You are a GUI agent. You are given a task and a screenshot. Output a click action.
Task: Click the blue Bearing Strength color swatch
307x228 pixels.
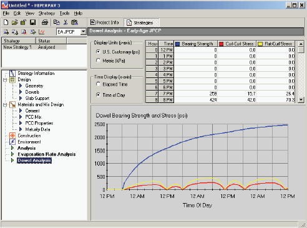coord(178,44)
